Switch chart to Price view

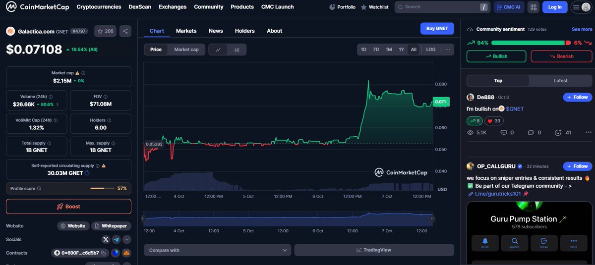tap(156, 50)
